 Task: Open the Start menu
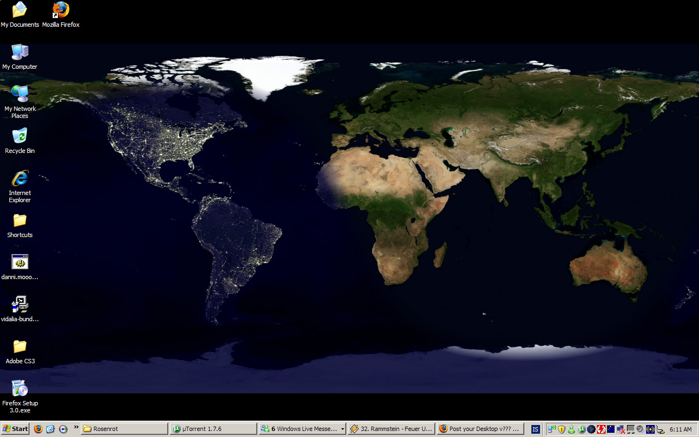15,429
